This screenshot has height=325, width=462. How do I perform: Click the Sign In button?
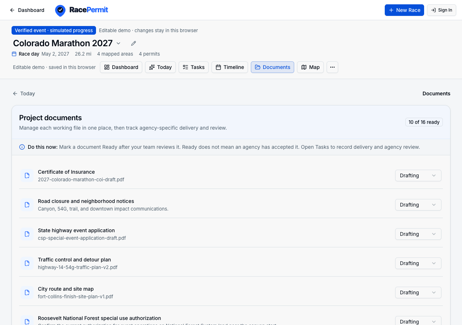441,10
